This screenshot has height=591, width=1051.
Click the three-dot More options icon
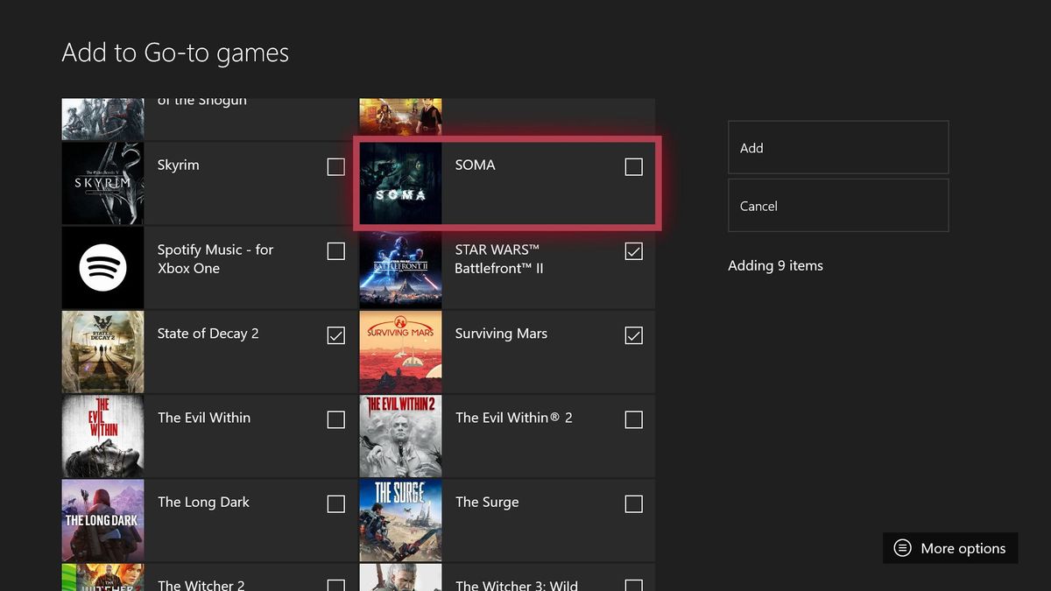pyautogui.click(x=901, y=548)
